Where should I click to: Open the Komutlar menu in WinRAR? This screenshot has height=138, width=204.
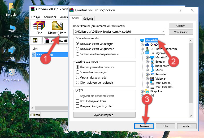tap(50, 17)
